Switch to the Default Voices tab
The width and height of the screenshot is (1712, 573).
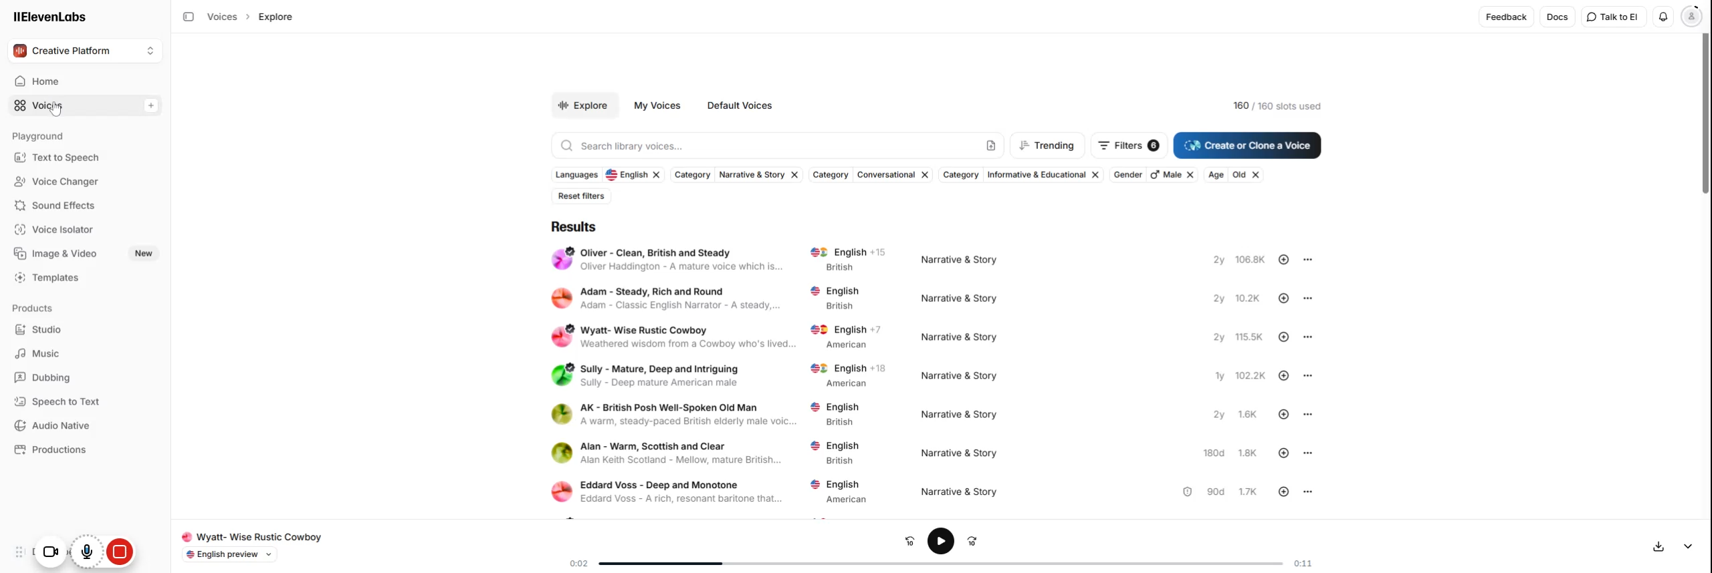click(739, 106)
